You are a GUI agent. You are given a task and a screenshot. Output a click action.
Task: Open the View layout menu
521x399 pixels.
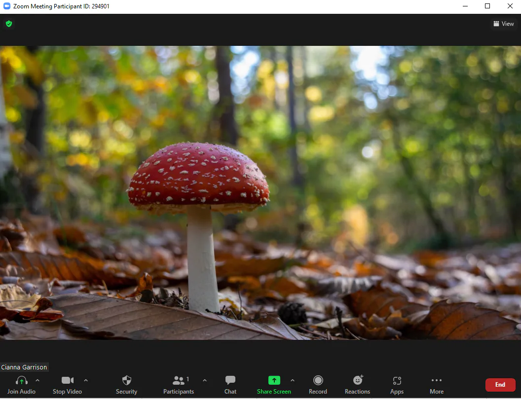504,24
